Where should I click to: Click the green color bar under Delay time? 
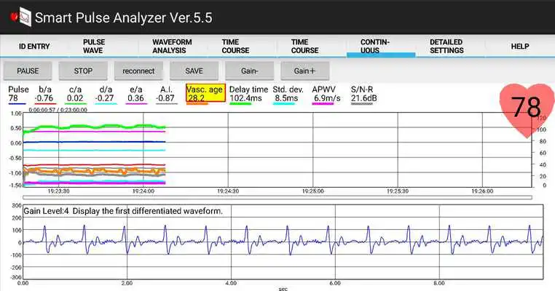tap(240, 104)
